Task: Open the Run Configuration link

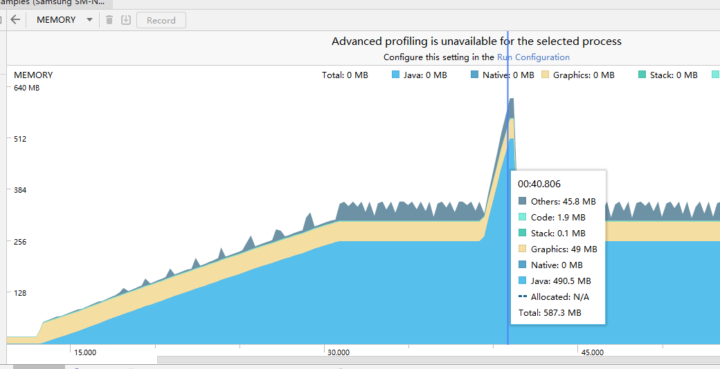Action: (x=533, y=57)
